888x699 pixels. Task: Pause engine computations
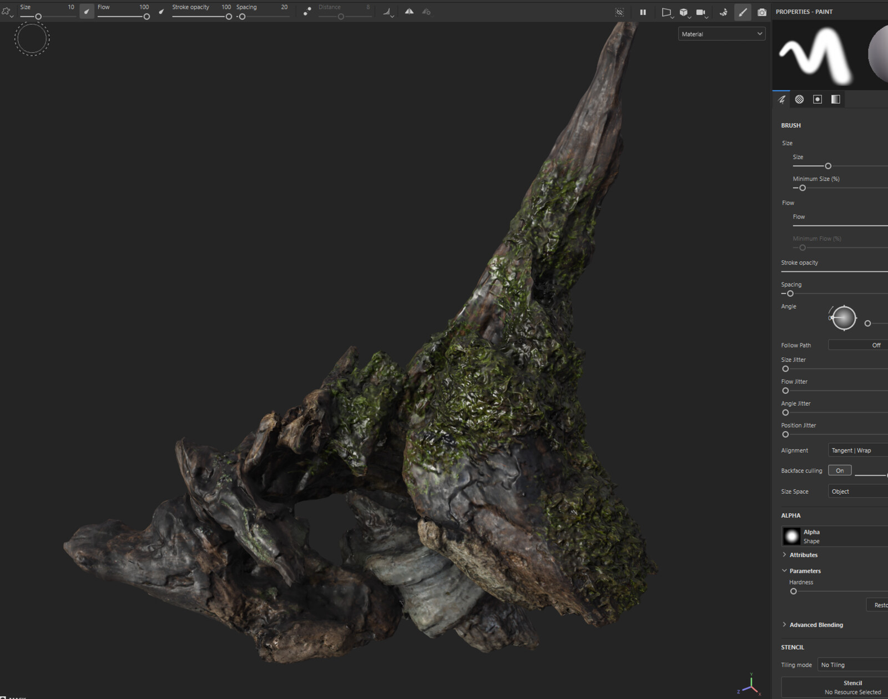pyautogui.click(x=643, y=12)
